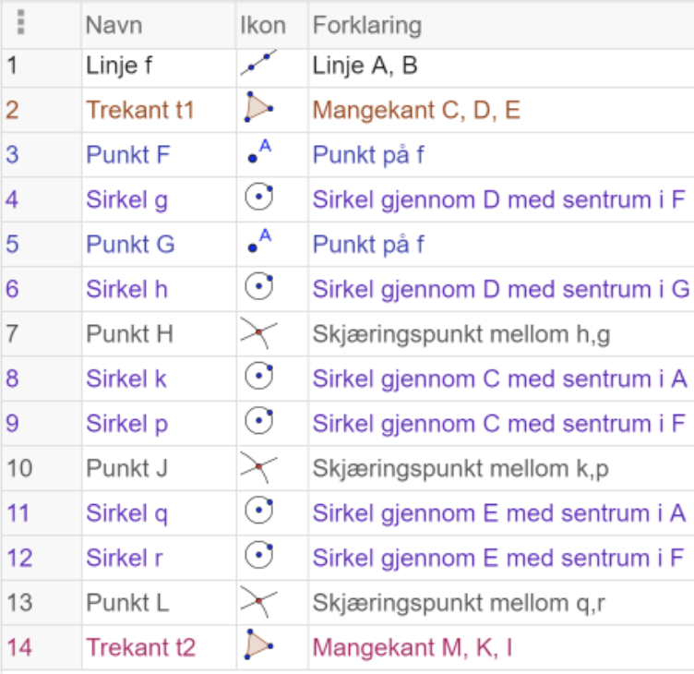Click the circle icon for Sirkel g
Viewport: 694px width, 674px height.
(x=259, y=199)
